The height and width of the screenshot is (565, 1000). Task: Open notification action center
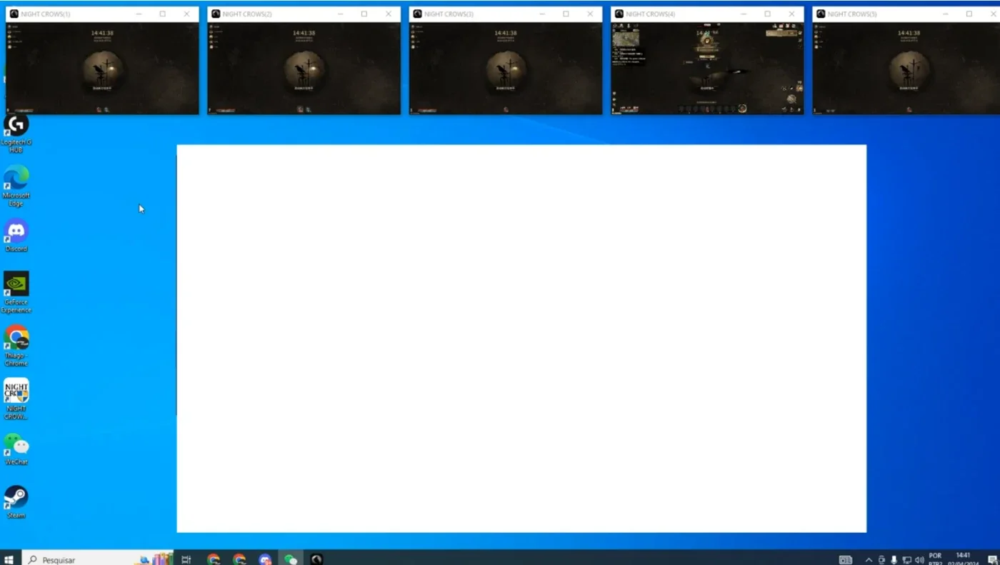tap(992, 559)
